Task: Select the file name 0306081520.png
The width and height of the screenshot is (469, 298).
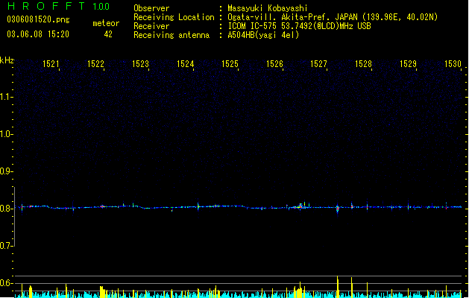Action: point(38,19)
